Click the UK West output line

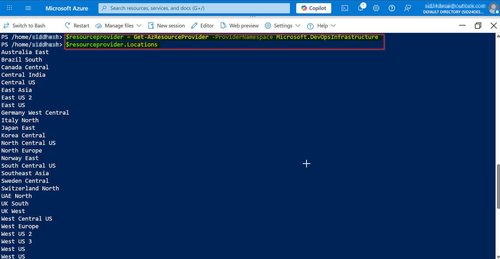pos(13,211)
